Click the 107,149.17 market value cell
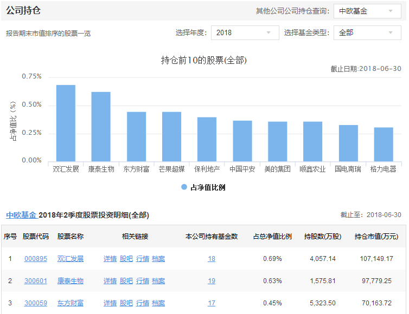 pos(376,259)
